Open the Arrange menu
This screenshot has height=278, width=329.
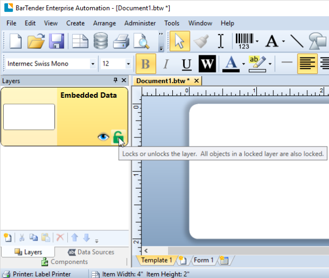coord(105,23)
